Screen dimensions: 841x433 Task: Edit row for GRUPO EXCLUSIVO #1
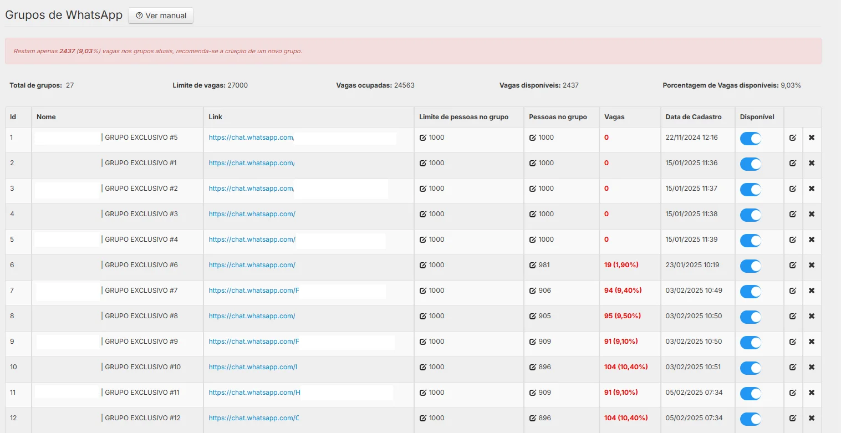click(793, 163)
